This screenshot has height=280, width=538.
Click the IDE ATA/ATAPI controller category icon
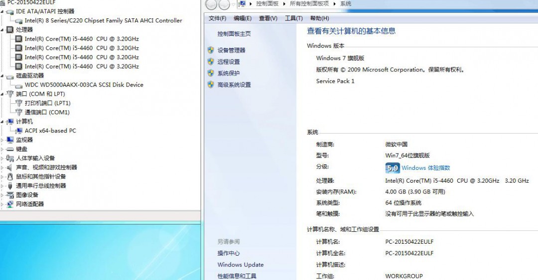point(10,11)
